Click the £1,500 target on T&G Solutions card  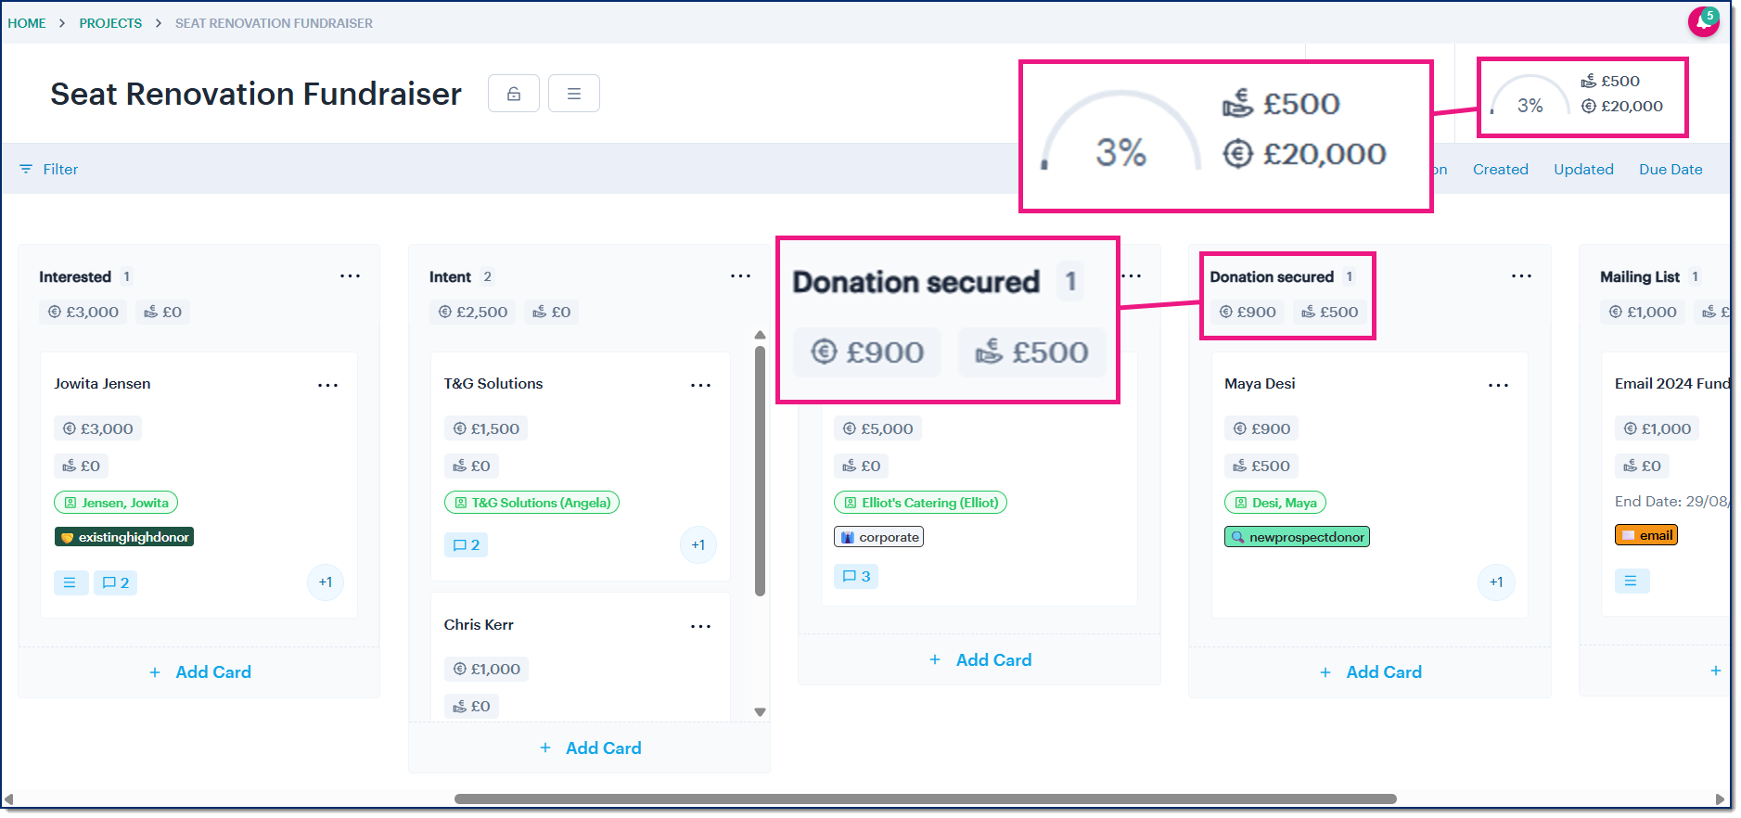(486, 428)
